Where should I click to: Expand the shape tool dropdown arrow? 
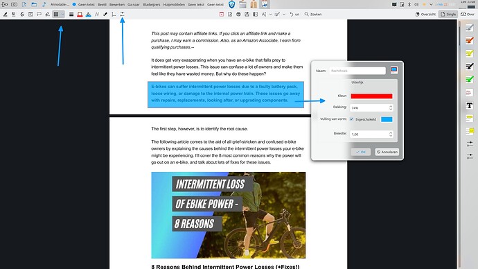click(x=62, y=15)
